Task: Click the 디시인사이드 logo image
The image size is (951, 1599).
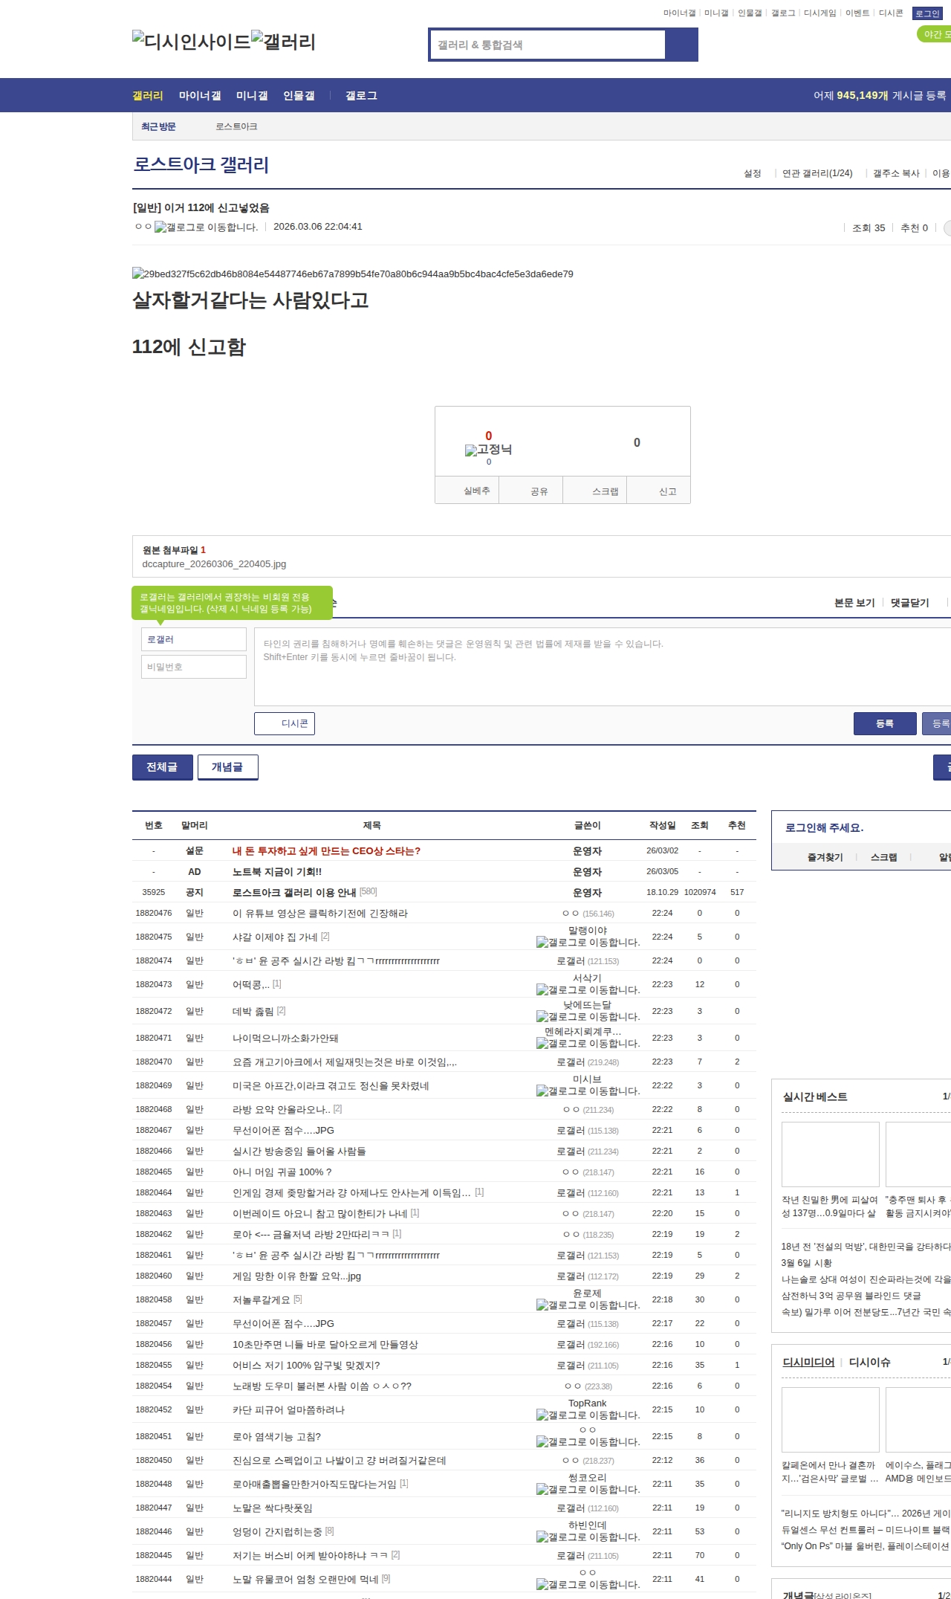Action: point(191,41)
